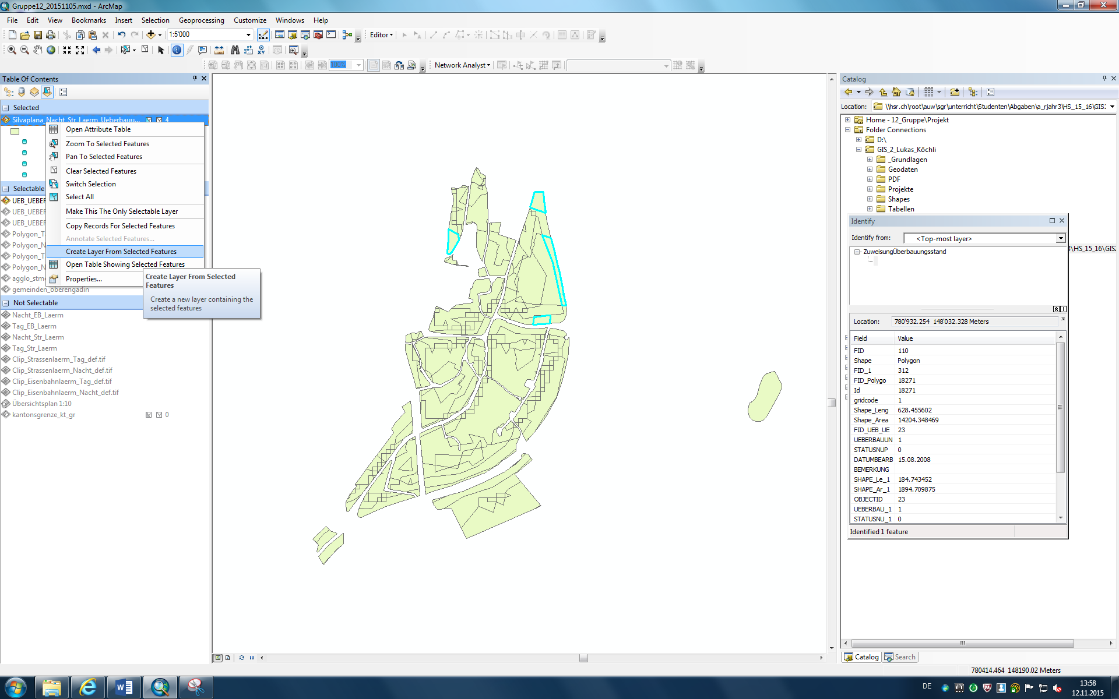Collapse the Not Selectable group
The height and width of the screenshot is (699, 1119).
click(x=6, y=303)
